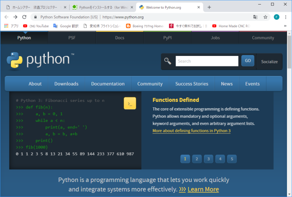Click the magnifying glass search icon
Screen dimensions: 292x197
click(x=167, y=61)
